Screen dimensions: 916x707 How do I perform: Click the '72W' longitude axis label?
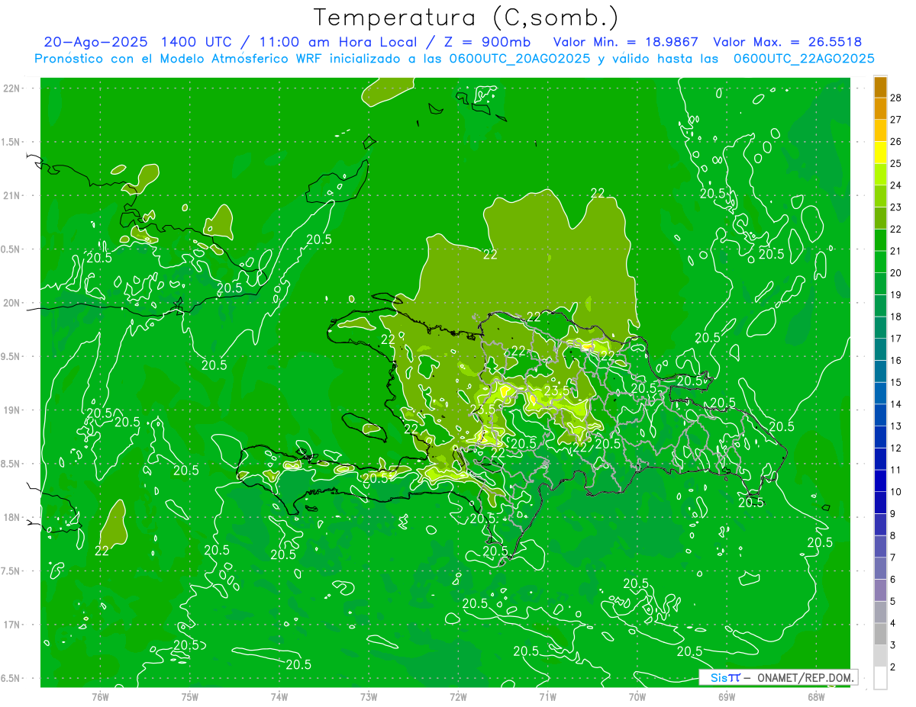[x=458, y=696]
